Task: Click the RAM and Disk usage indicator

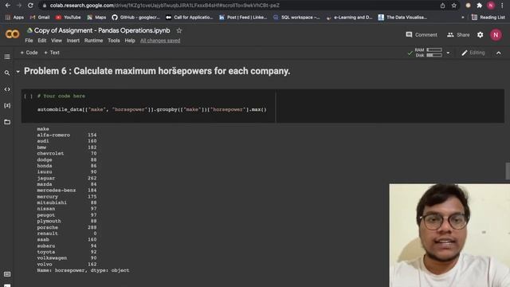Action: tap(429, 53)
